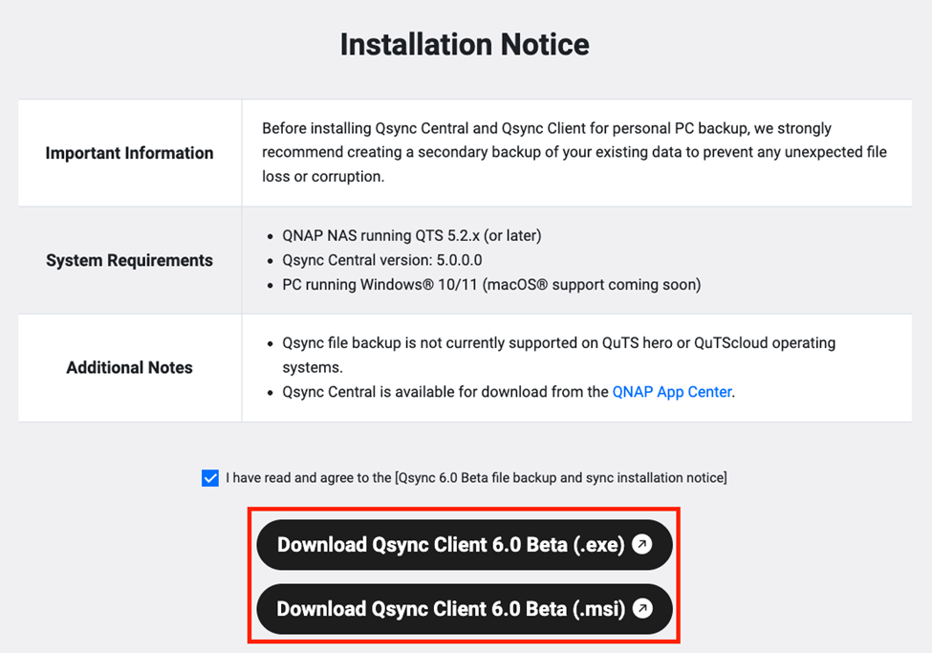Open the QNAP App Center link
Viewport: 932px width, 653px height.
pyautogui.click(x=671, y=391)
